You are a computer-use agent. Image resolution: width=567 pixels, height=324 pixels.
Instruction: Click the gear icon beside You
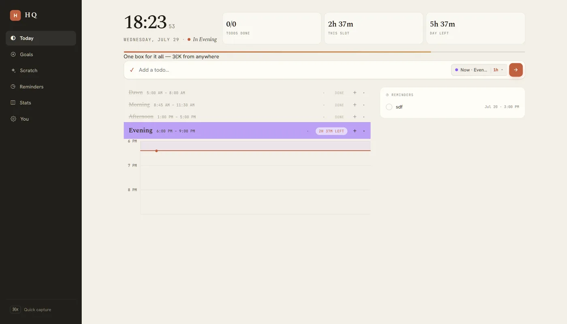[13, 119]
